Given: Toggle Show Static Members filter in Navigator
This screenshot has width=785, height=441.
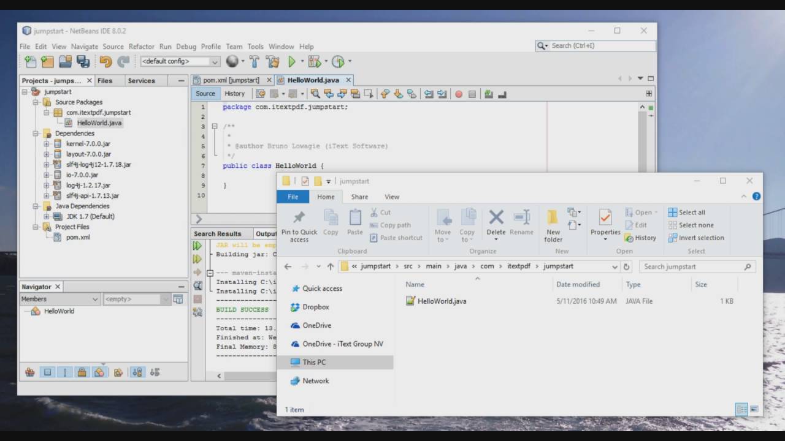Looking at the screenshot, I should point(64,372).
